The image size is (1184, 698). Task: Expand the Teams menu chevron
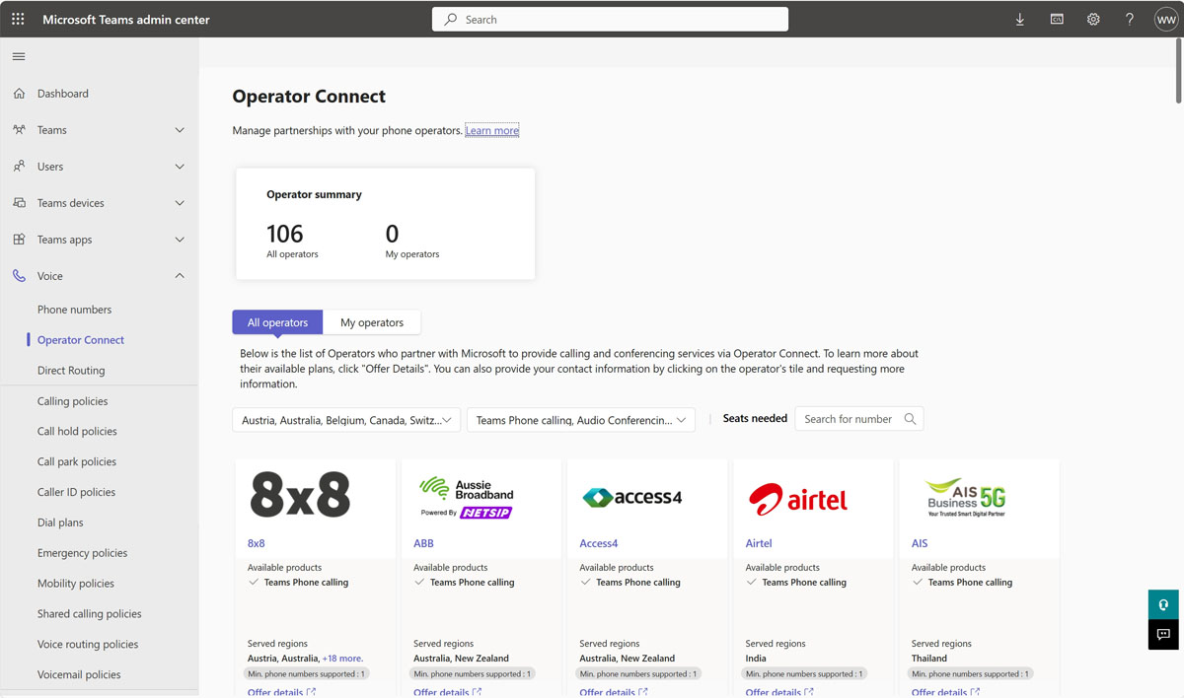[x=180, y=130]
